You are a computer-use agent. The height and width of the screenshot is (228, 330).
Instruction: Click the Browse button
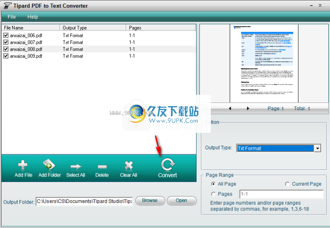click(150, 201)
